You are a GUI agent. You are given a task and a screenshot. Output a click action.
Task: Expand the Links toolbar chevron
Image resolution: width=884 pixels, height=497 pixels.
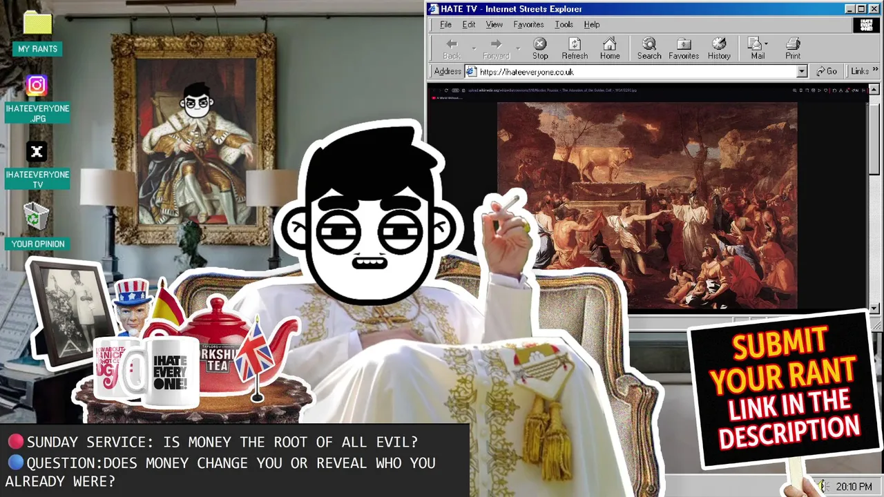(x=876, y=70)
